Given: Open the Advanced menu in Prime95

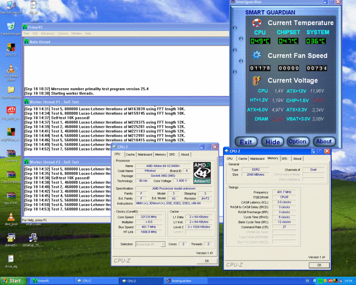Looking at the screenshot, I should (x=48, y=33).
